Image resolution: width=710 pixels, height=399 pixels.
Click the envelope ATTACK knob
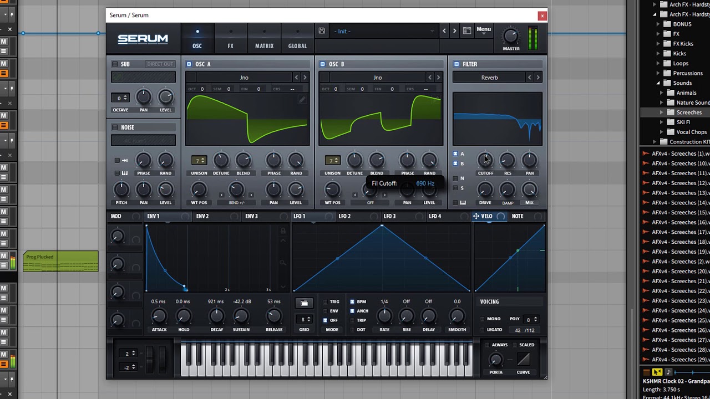[159, 317]
